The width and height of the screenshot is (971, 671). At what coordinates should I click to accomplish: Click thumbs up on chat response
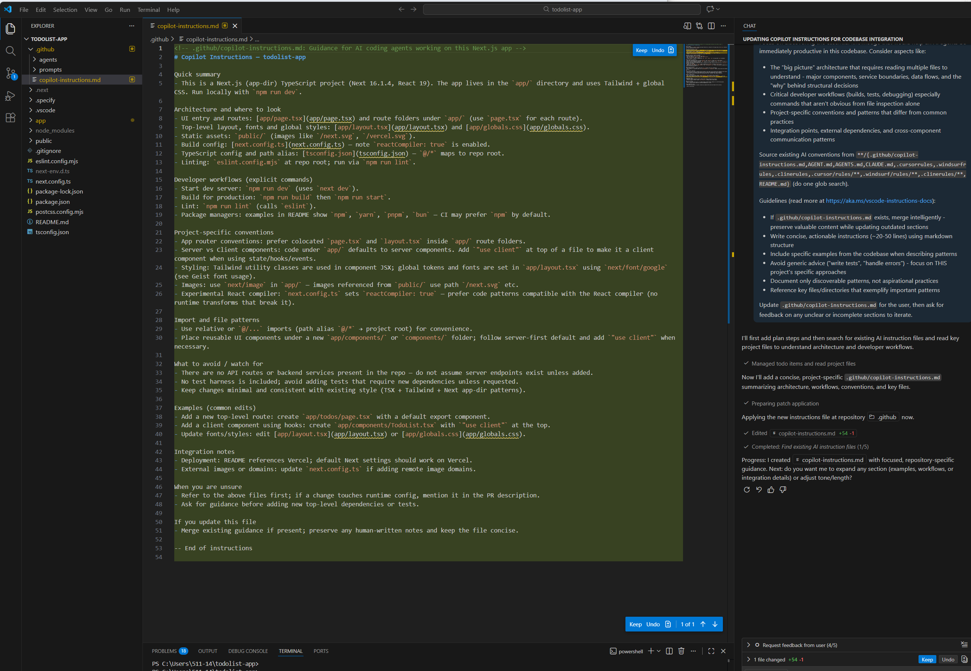pyautogui.click(x=771, y=489)
